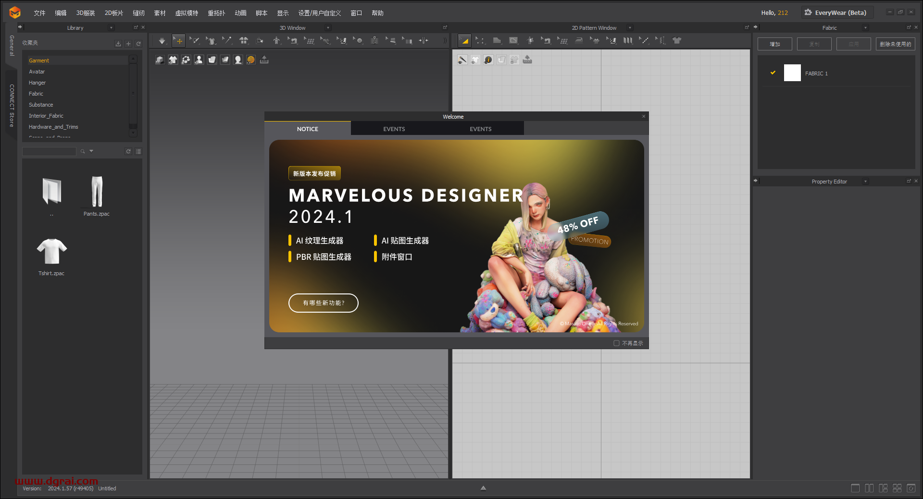This screenshot has width=923, height=499.
Task: Click the 2D window export icon
Action: tap(527, 60)
